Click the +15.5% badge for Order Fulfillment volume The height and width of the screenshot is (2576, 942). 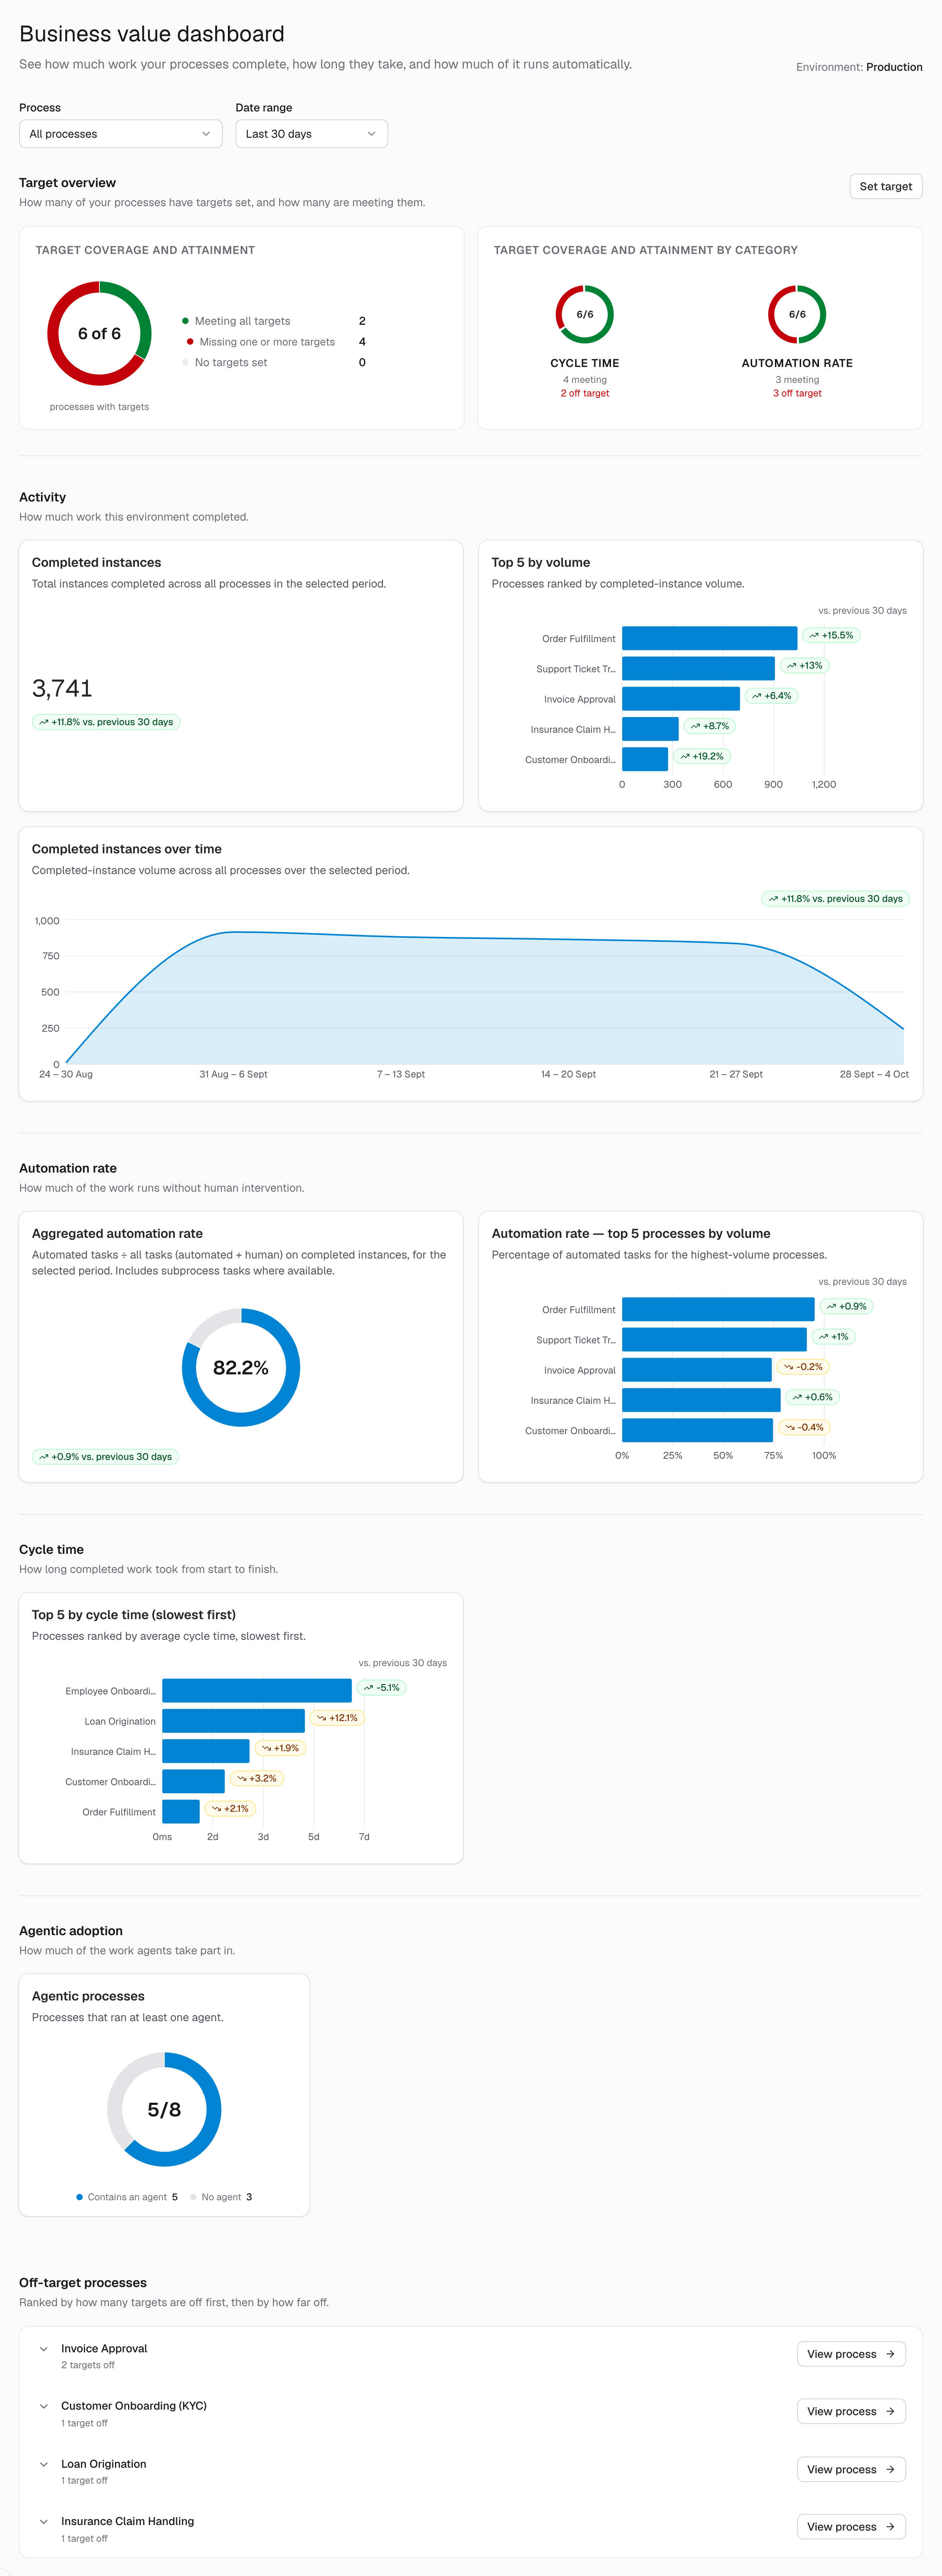click(x=831, y=635)
